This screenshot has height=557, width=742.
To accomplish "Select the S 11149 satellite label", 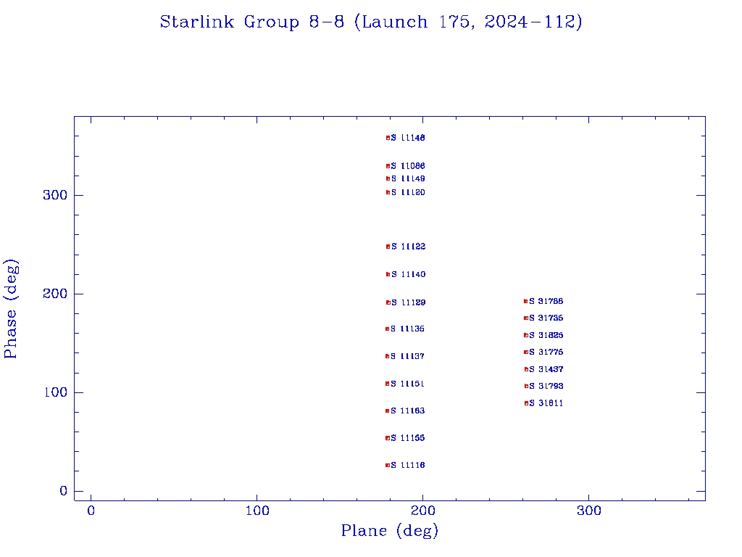I will pos(408,178).
